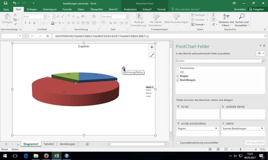Click the Save disk icon
Viewport: 268px width, 160px height.
click(x=5, y=3)
